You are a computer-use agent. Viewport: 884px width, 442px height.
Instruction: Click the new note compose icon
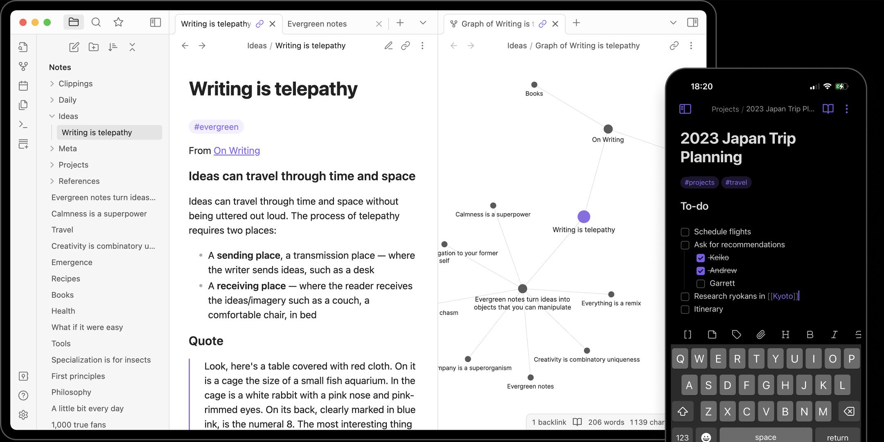pyautogui.click(x=74, y=47)
